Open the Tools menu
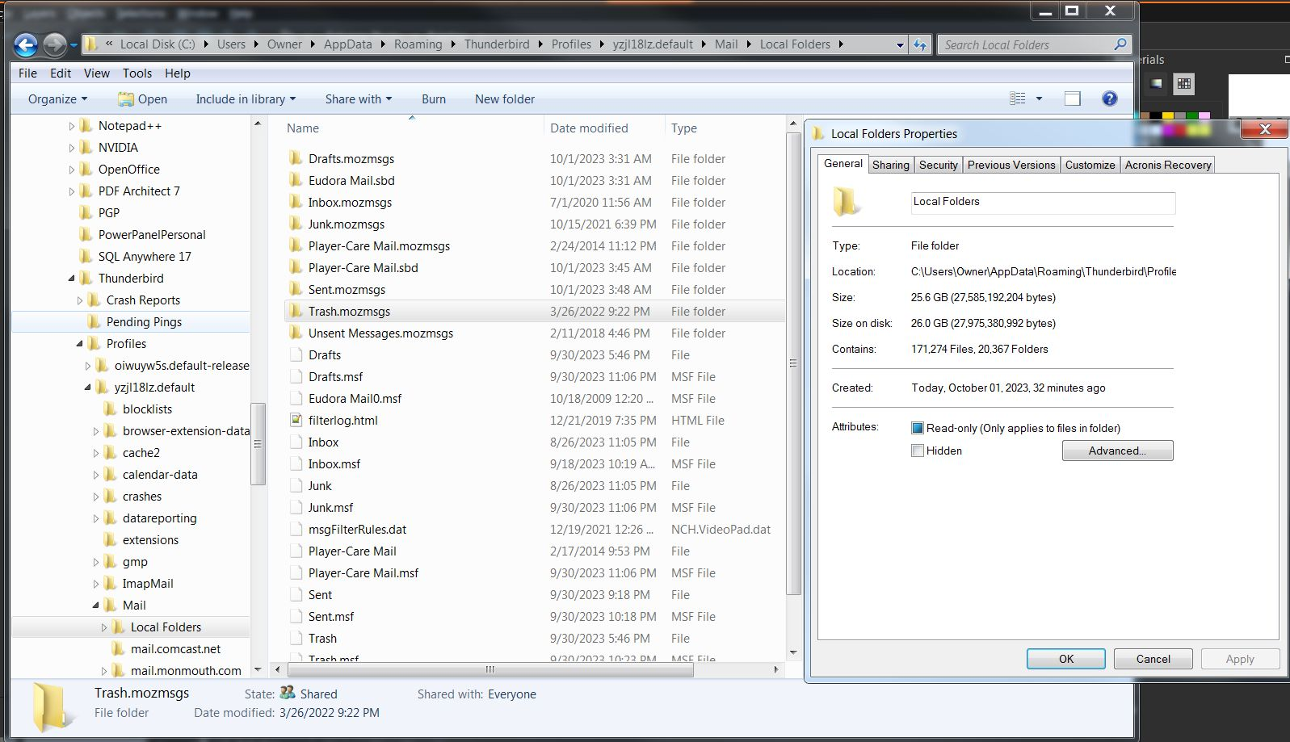The width and height of the screenshot is (1290, 742). click(137, 73)
